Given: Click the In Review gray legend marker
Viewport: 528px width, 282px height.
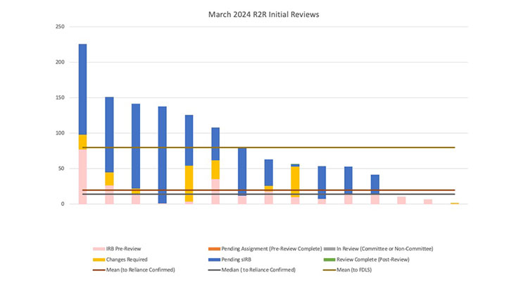Looking at the screenshot, I should (x=329, y=248).
